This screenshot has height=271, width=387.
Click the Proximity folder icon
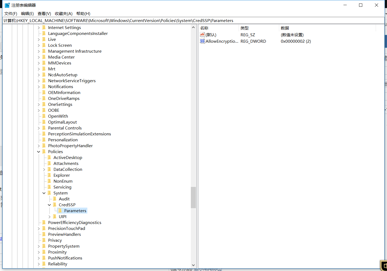click(44, 252)
